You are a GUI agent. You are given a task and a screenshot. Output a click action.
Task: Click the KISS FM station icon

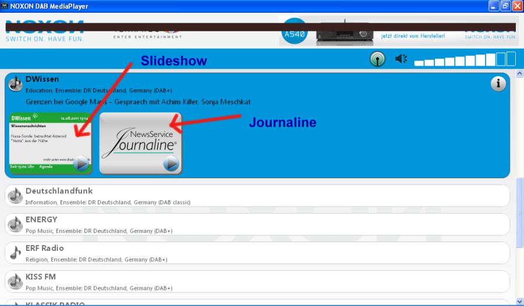(15, 282)
